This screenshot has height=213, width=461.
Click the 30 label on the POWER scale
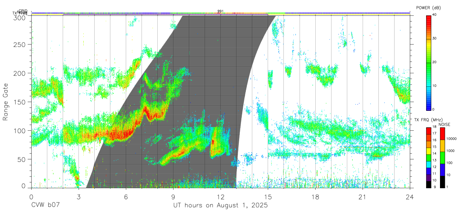click(x=435, y=39)
